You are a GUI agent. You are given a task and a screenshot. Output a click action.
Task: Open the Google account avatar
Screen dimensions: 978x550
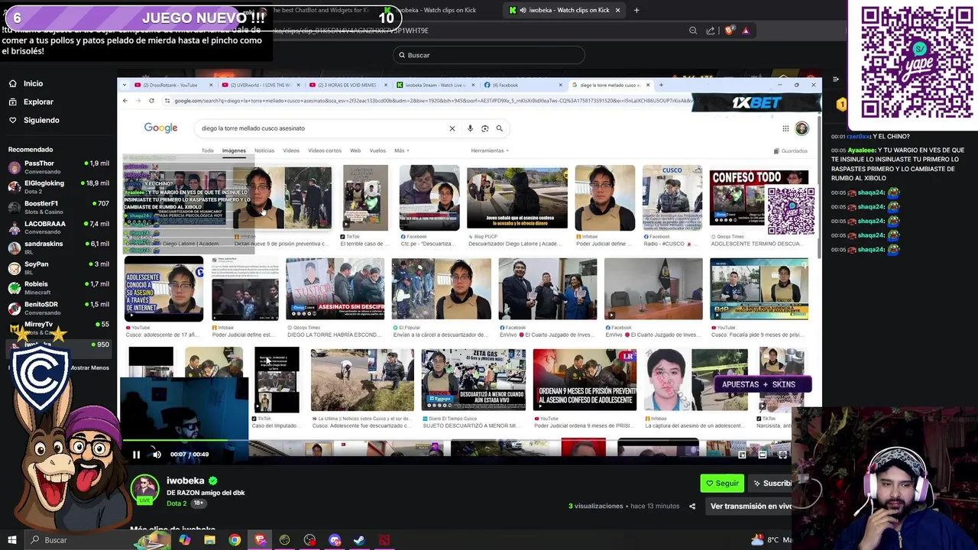pyautogui.click(x=802, y=128)
